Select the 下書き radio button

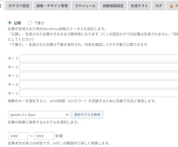pos(30,23)
